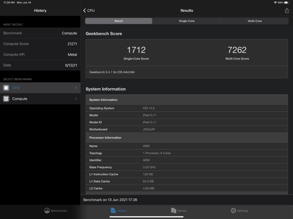Tap the home indicator bar
The width and height of the screenshot is (293, 219).
click(x=146, y=217)
